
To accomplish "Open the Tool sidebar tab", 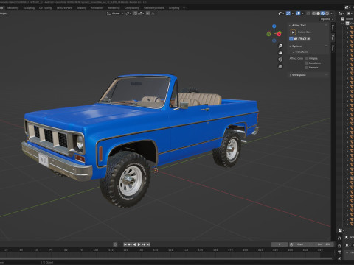I will 333,38.
